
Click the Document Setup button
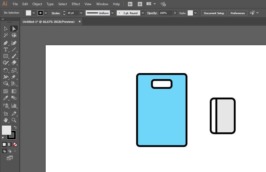pyautogui.click(x=214, y=13)
